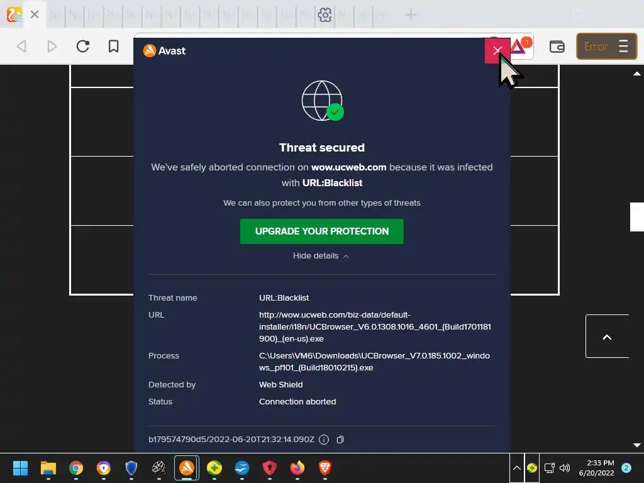644x483 pixels.
Task: Click the vertical scrollbar thumb
Action: tap(636, 217)
